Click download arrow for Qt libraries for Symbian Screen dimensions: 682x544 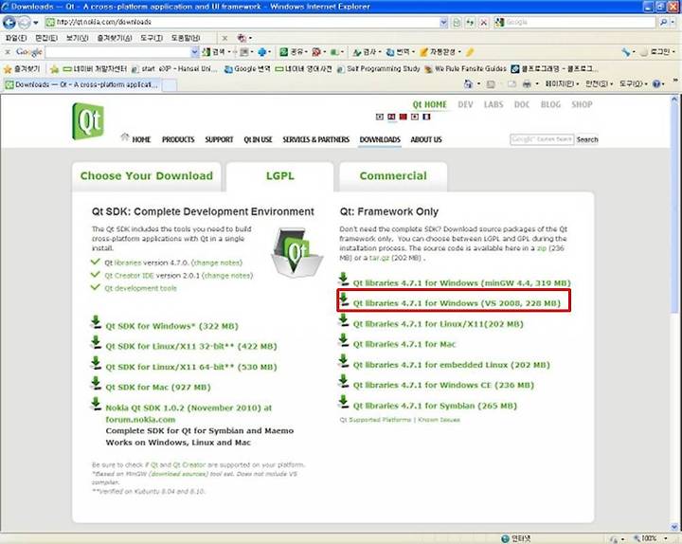pyautogui.click(x=344, y=402)
